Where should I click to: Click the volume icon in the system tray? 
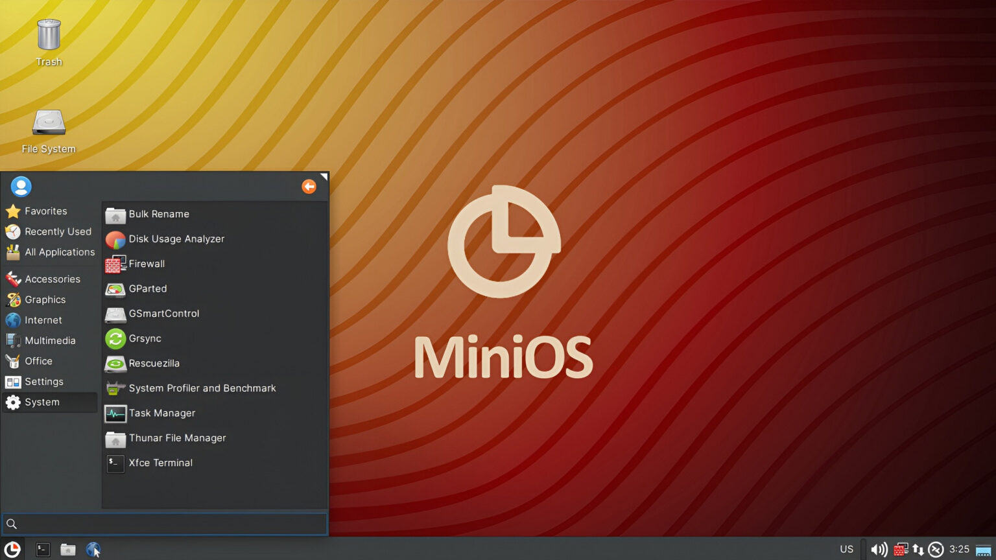click(879, 549)
